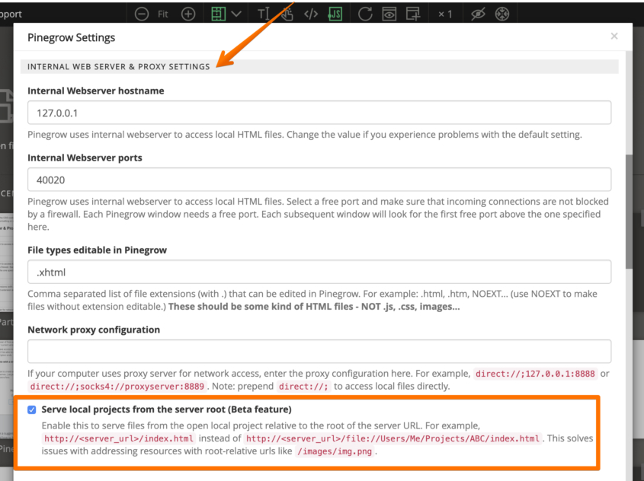Click the settings dialog vertical scrollbar
This screenshot has height=481, width=644.
(629, 212)
